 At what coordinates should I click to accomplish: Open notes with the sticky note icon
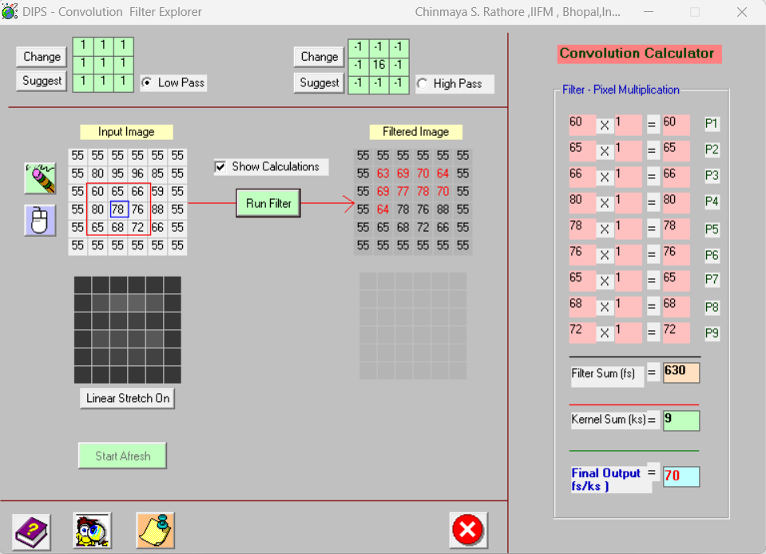(x=154, y=529)
